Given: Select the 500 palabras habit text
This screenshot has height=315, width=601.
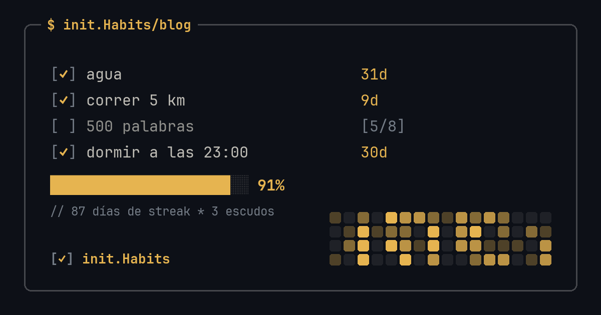Looking at the screenshot, I should (x=140, y=126).
